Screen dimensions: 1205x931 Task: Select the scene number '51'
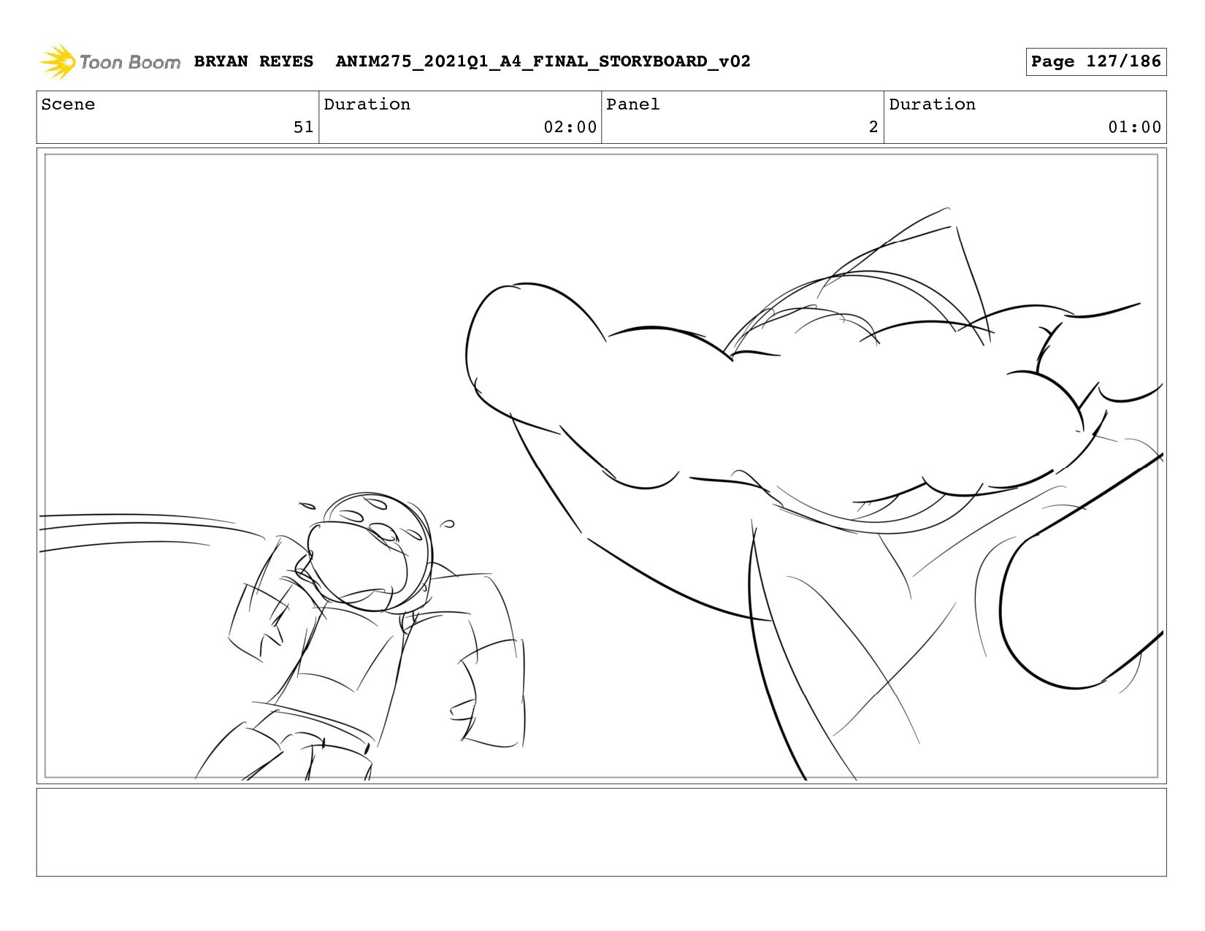[x=303, y=127]
